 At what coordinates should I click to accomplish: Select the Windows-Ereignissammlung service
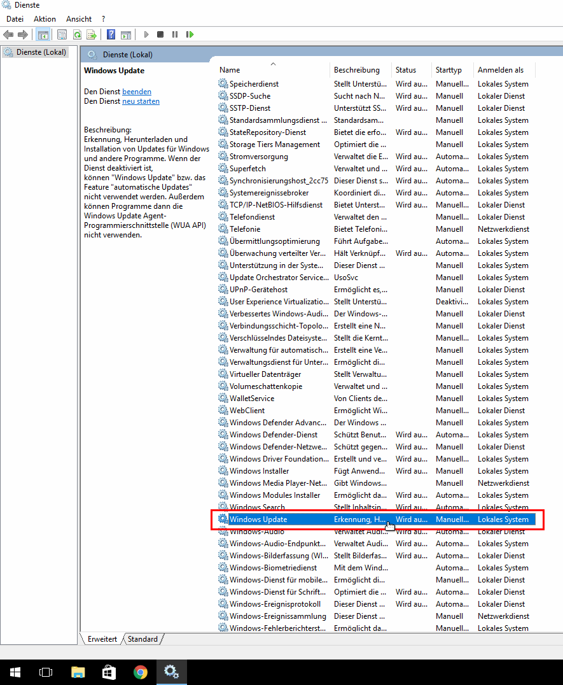(376, 616)
